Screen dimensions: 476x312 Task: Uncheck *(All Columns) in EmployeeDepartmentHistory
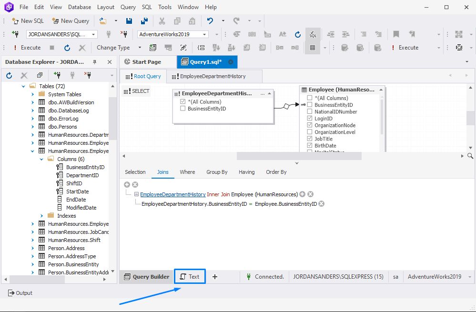point(183,101)
